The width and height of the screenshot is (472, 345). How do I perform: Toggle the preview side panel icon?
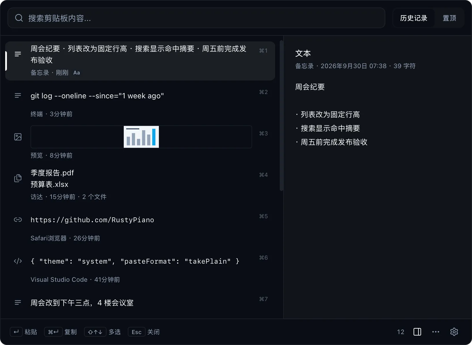pos(417,332)
